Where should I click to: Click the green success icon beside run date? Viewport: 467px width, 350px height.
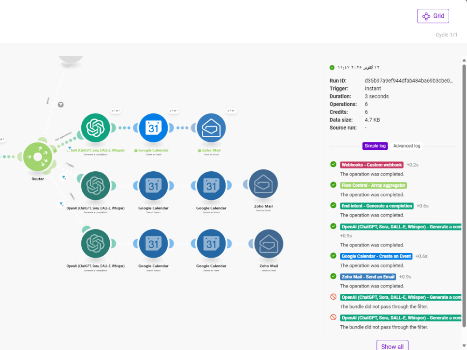click(x=332, y=68)
